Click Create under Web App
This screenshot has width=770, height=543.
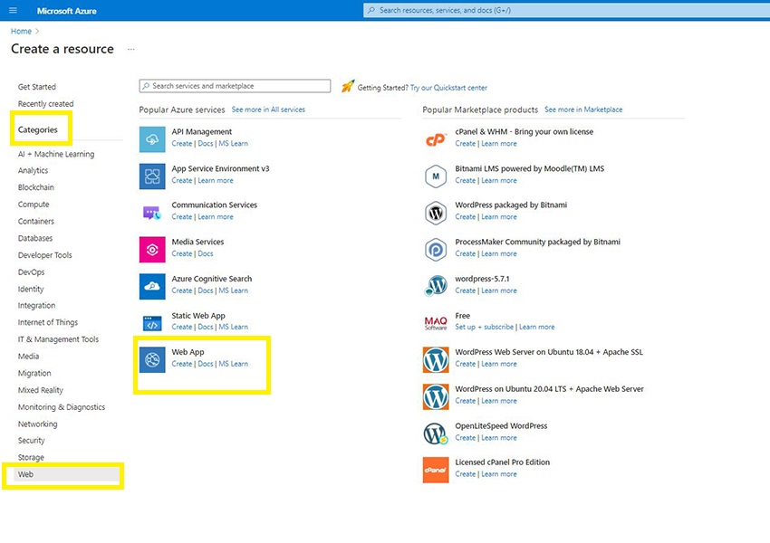182,365
